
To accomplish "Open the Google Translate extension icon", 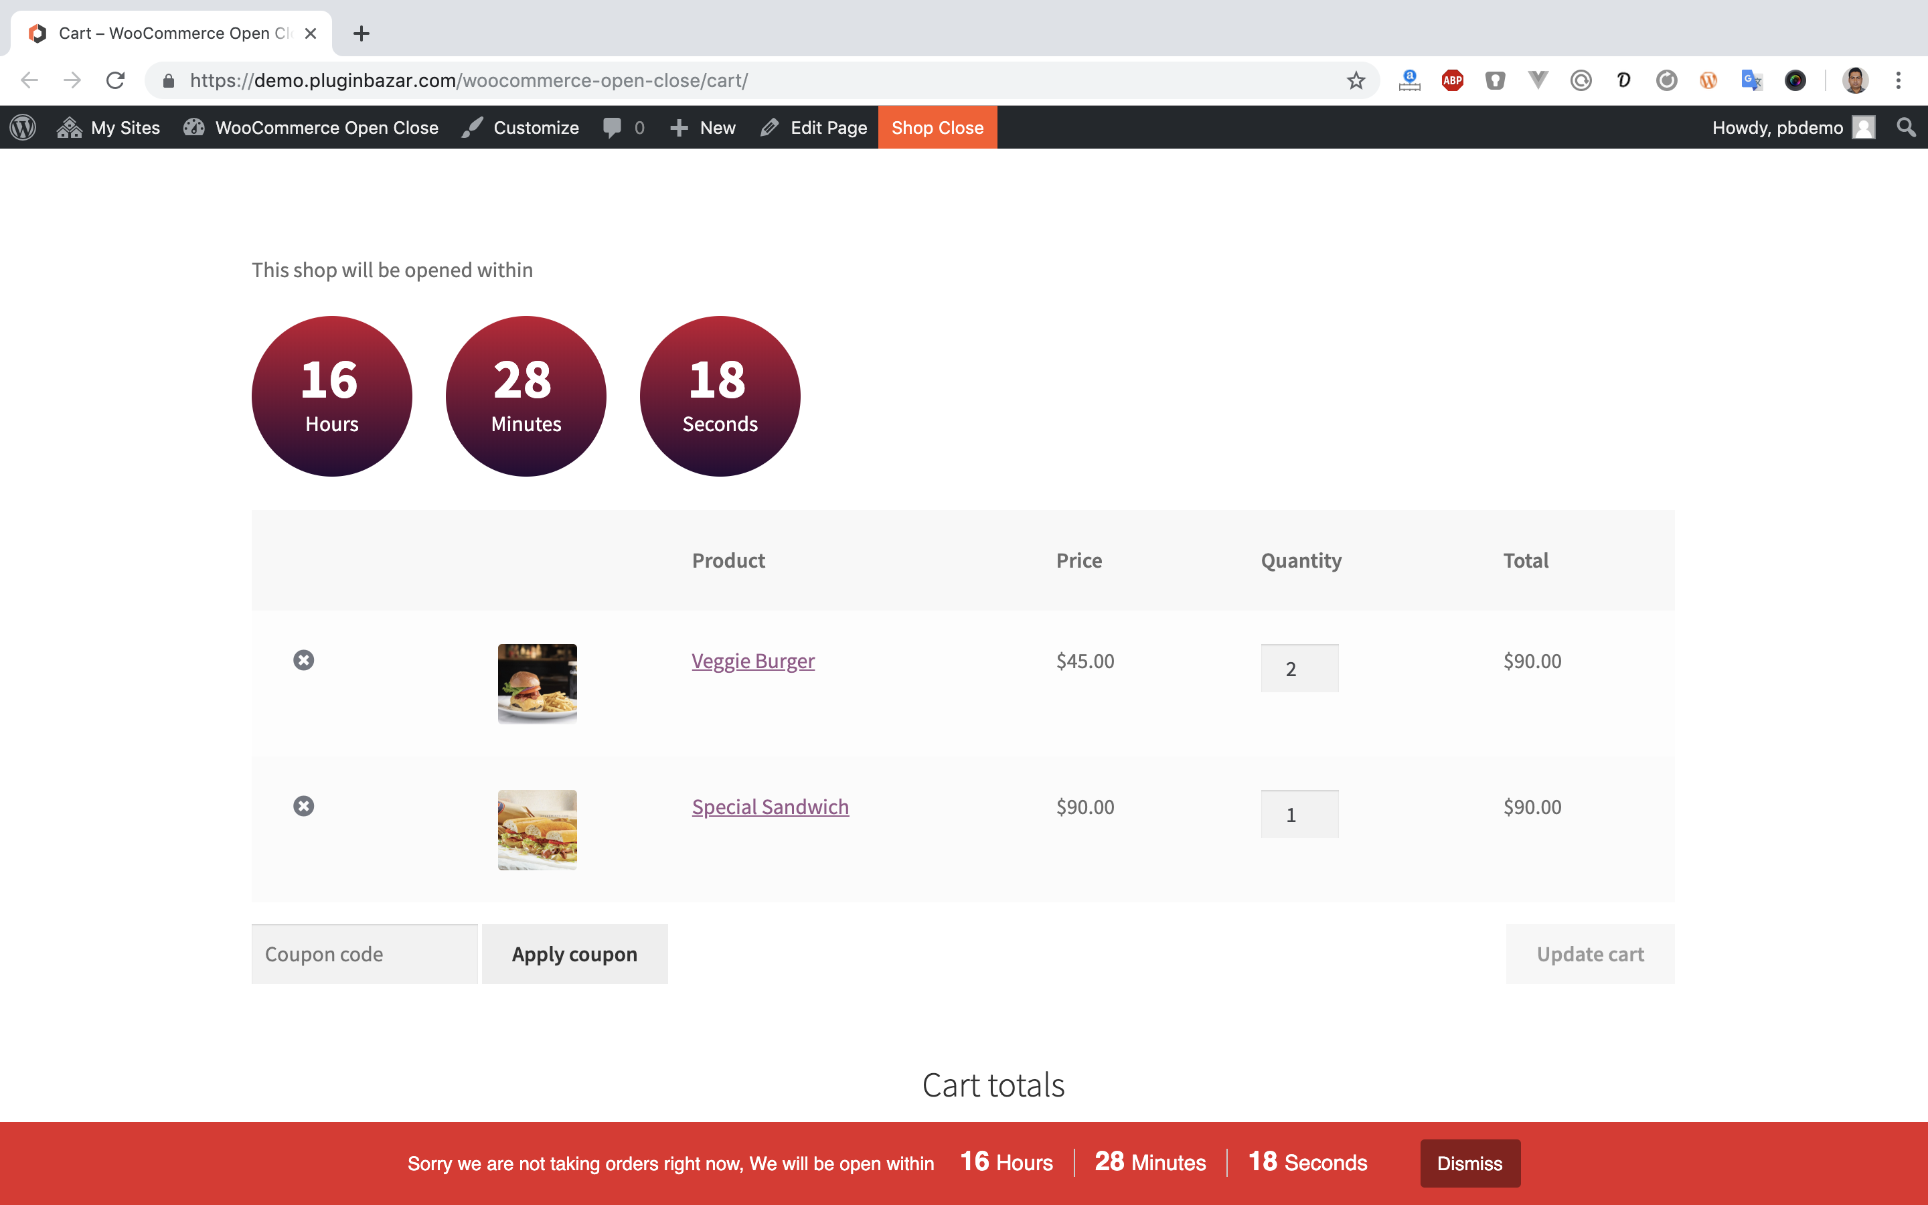I will 1751,80.
